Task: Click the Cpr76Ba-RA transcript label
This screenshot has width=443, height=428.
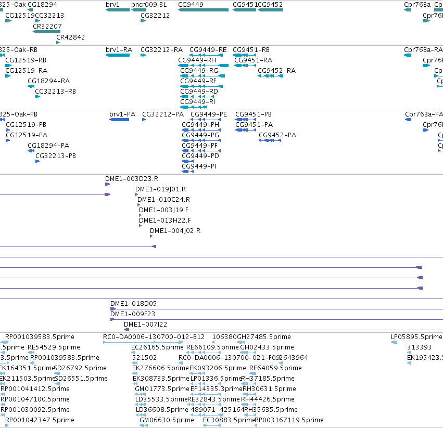Action: tap(423, 50)
